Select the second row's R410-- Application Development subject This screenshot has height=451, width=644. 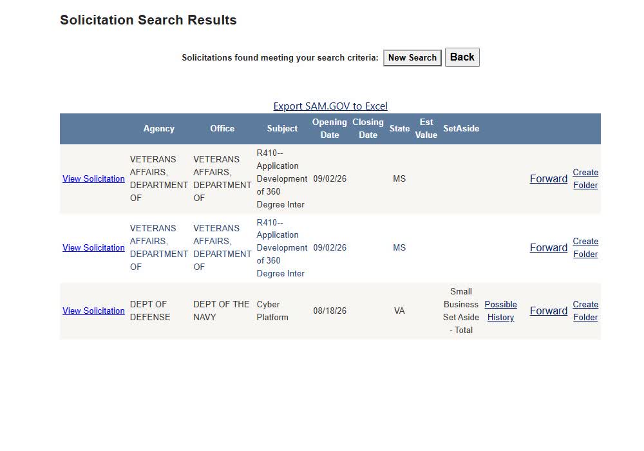tap(282, 247)
